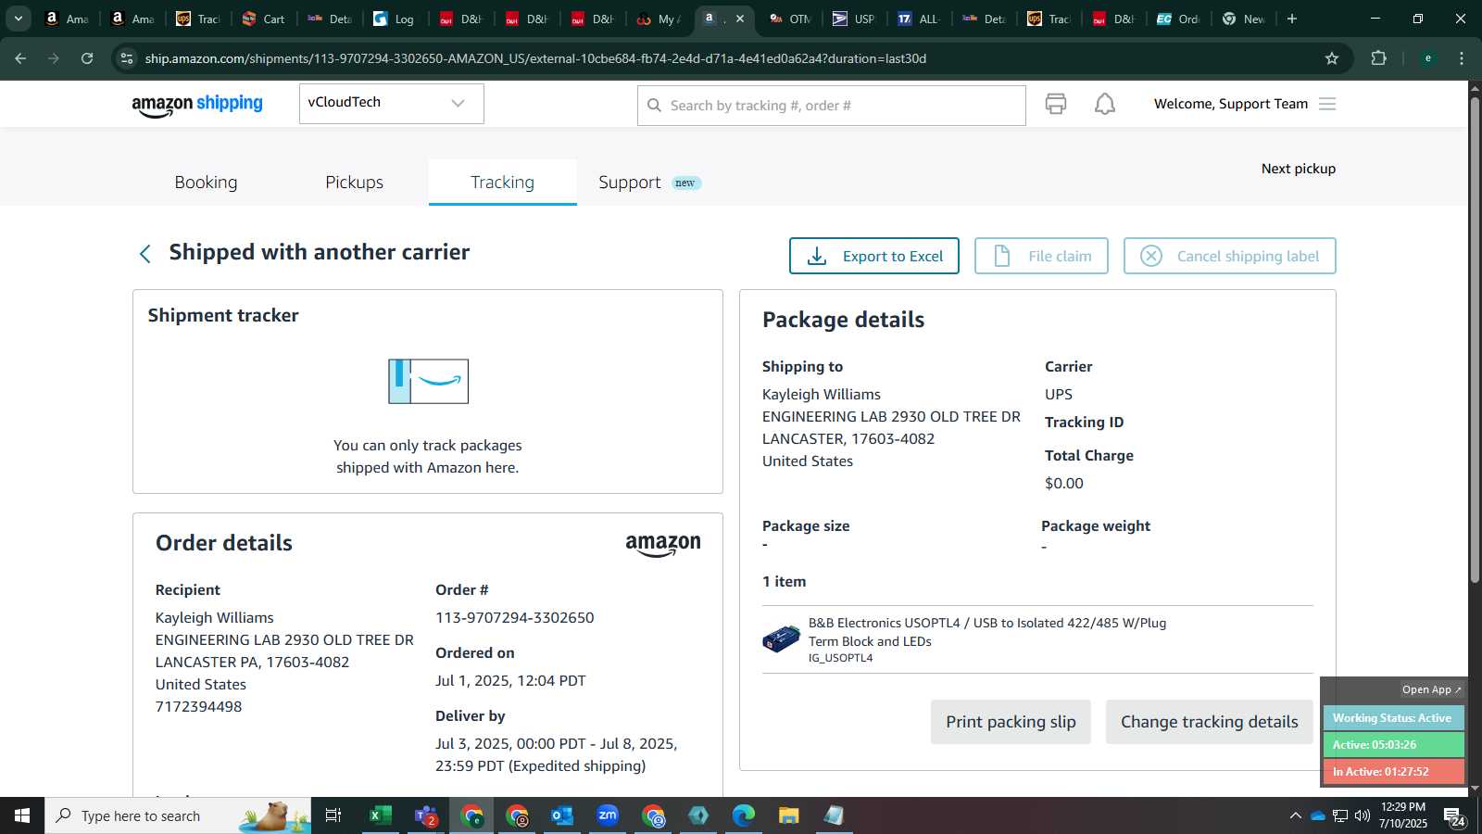Screen dimensions: 1482x834
Task: Click the Next pickup label
Action: [x=1298, y=169]
